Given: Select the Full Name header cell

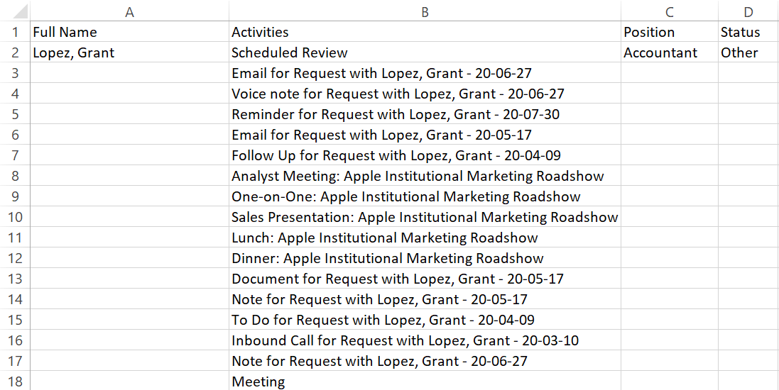Looking at the screenshot, I should pyautogui.click(x=129, y=32).
